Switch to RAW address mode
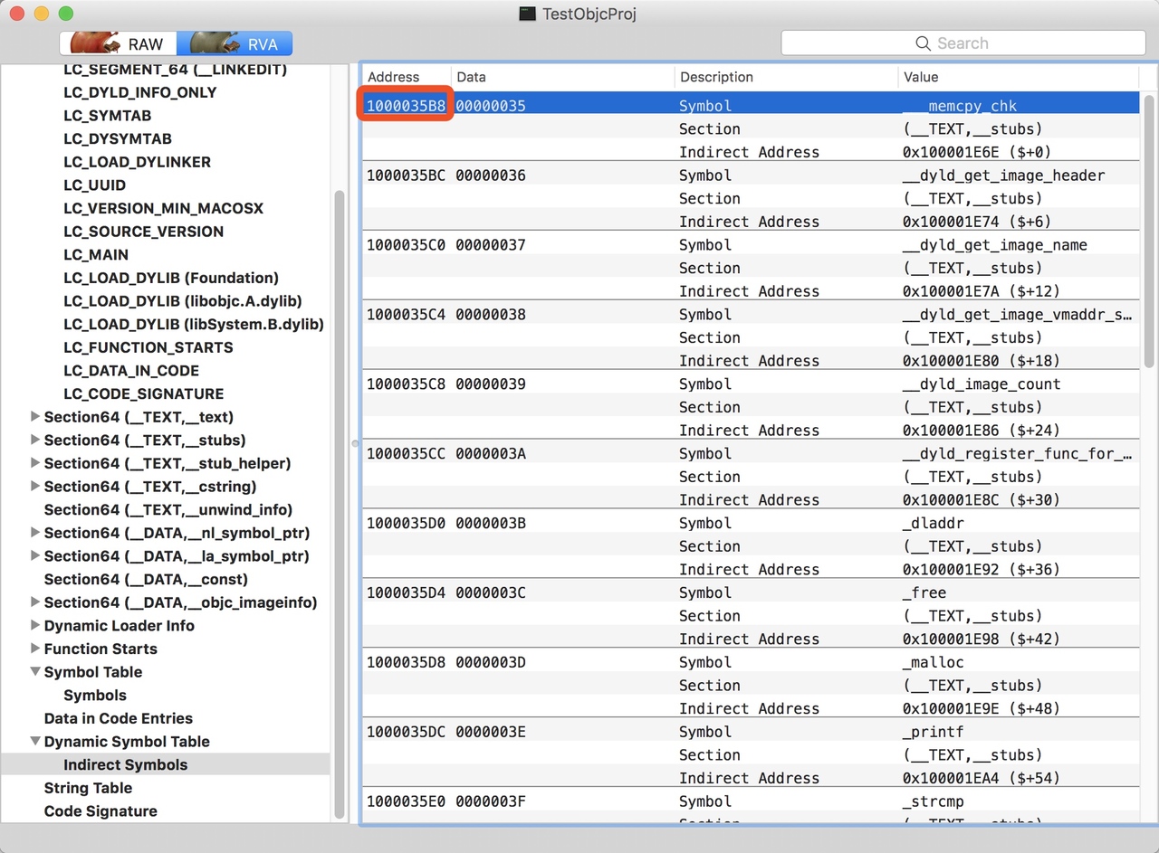This screenshot has height=853, width=1159. point(118,43)
